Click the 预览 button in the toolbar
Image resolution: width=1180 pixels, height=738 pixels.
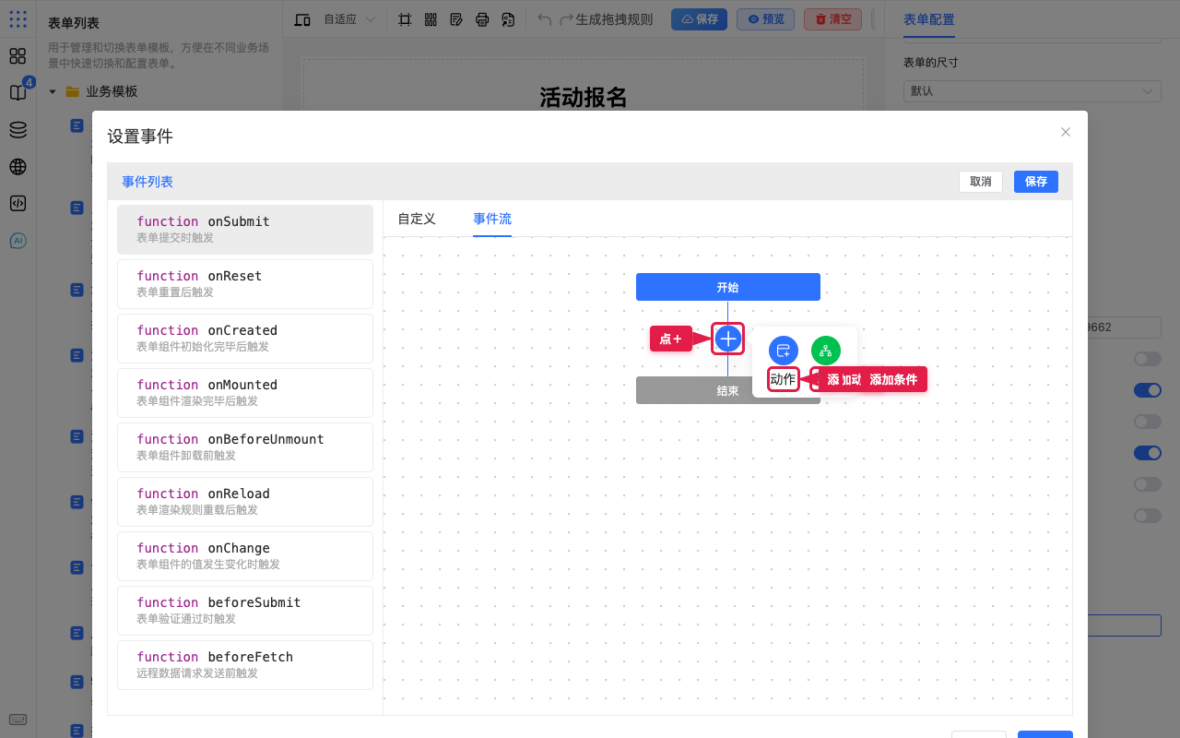coord(766,19)
